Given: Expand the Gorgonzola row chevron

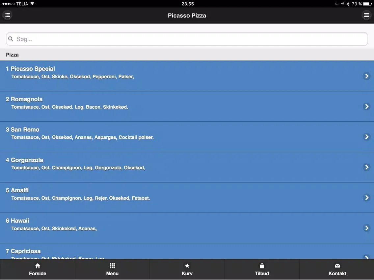Looking at the screenshot, I should coord(366,167).
